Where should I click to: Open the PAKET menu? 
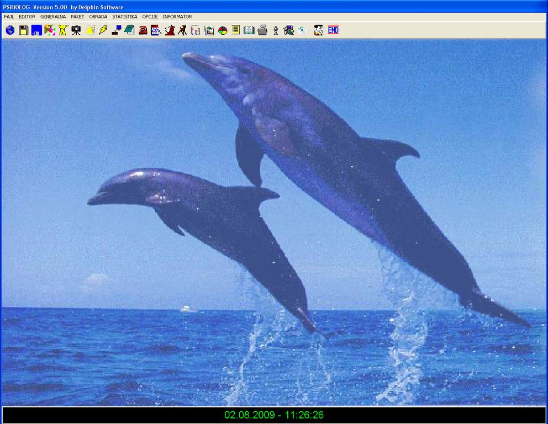pos(77,17)
